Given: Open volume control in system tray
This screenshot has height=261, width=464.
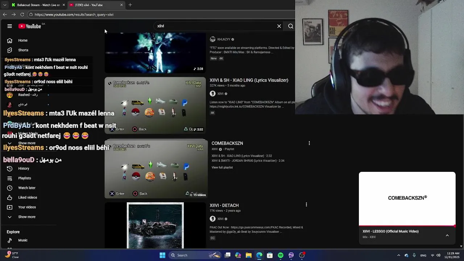Looking at the screenshot, I should pos(439,255).
